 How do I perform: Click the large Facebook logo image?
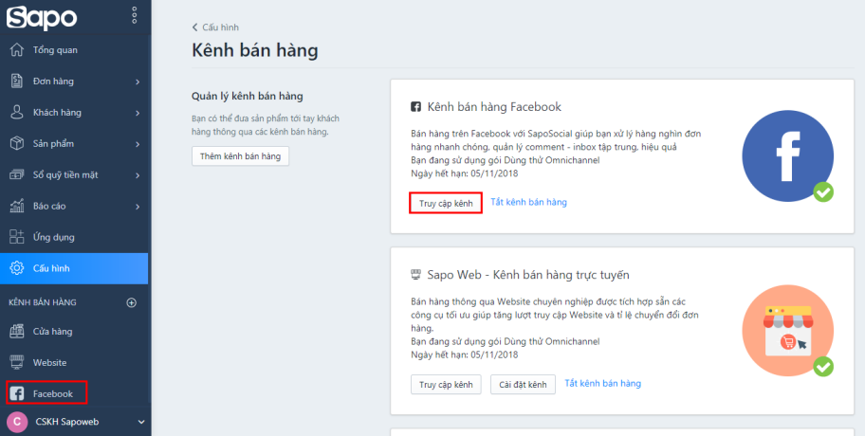point(788,155)
